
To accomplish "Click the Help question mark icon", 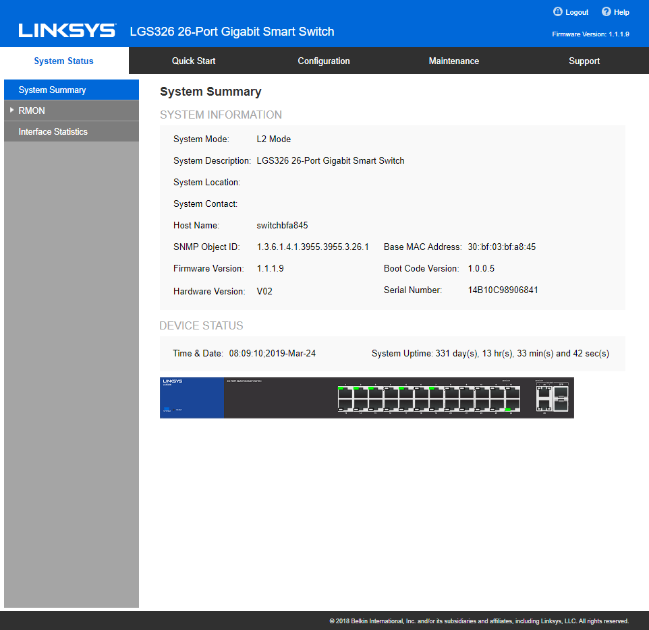I will 606,12.
